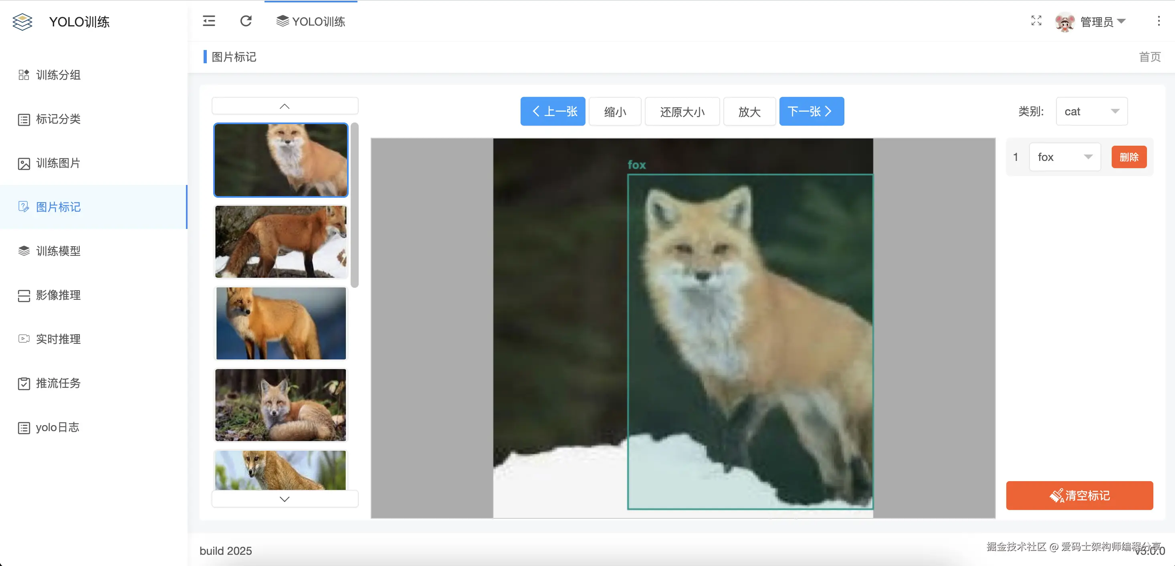Enter fullscreen with the expand icon
Screen dimensions: 1175x566
(1036, 21)
